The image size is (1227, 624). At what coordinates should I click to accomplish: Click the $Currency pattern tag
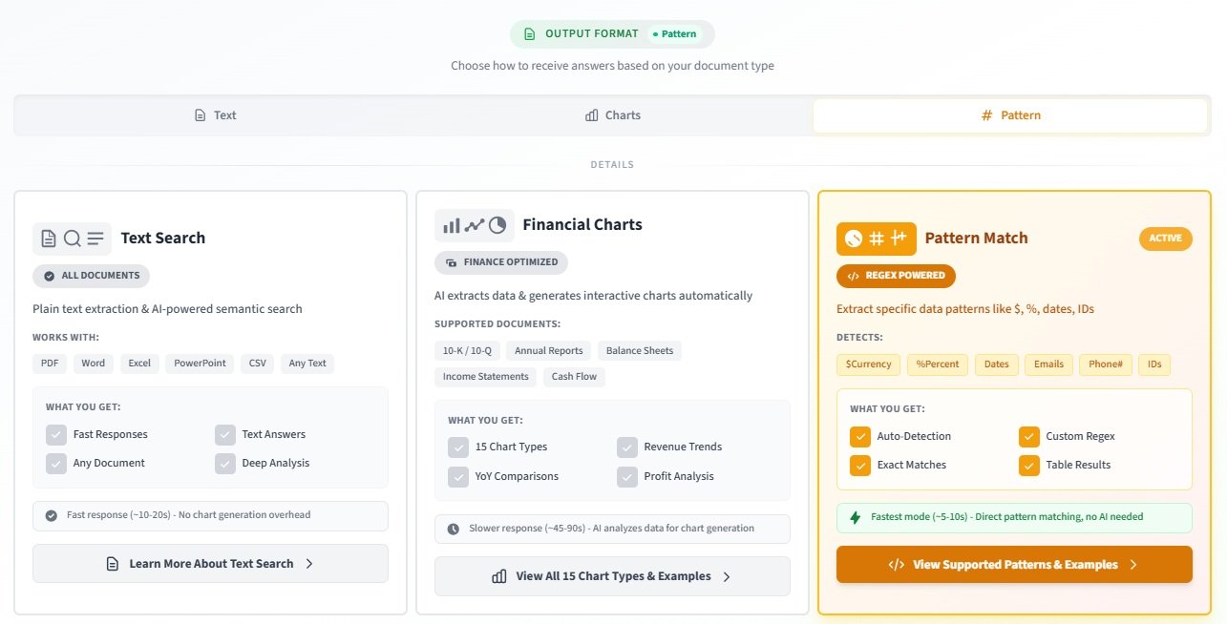tap(868, 364)
